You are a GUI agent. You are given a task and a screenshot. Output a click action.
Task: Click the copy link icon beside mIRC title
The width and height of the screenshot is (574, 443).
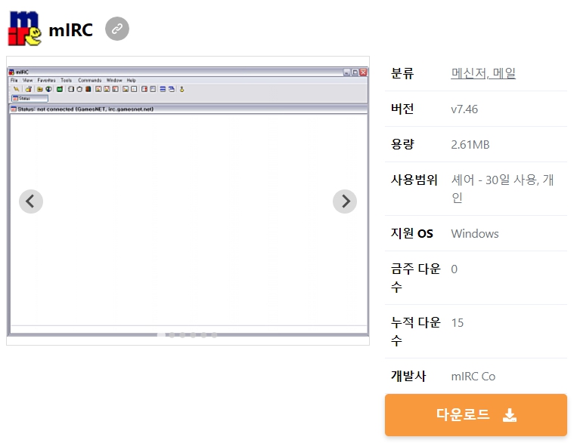click(117, 29)
